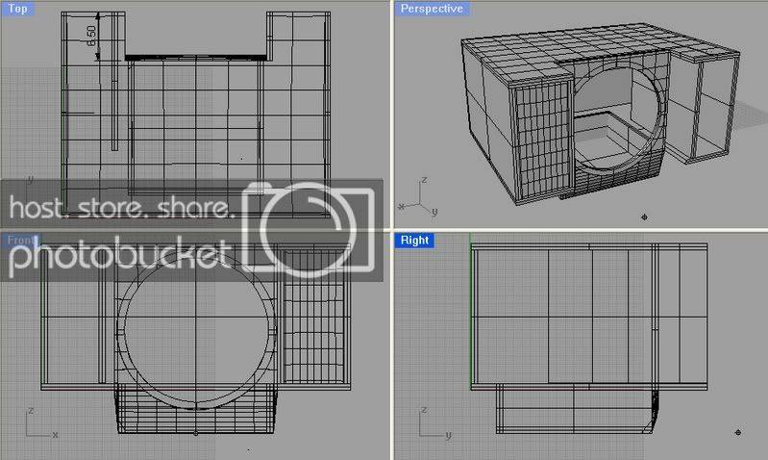The image size is (768, 460).
Task: Select the point marker at Perspective view bottom
Action: coord(644,217)
